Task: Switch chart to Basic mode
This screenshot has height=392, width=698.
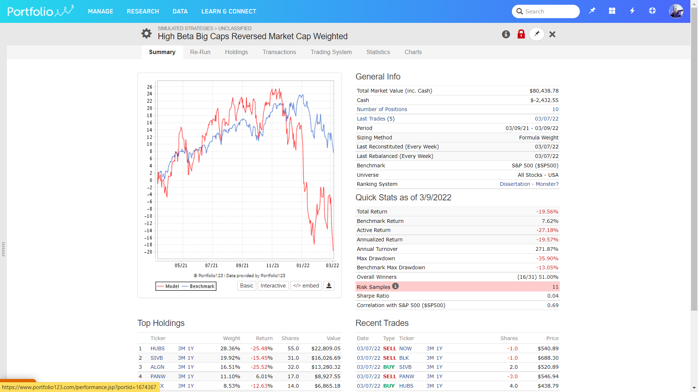Action: click(247, 286)
